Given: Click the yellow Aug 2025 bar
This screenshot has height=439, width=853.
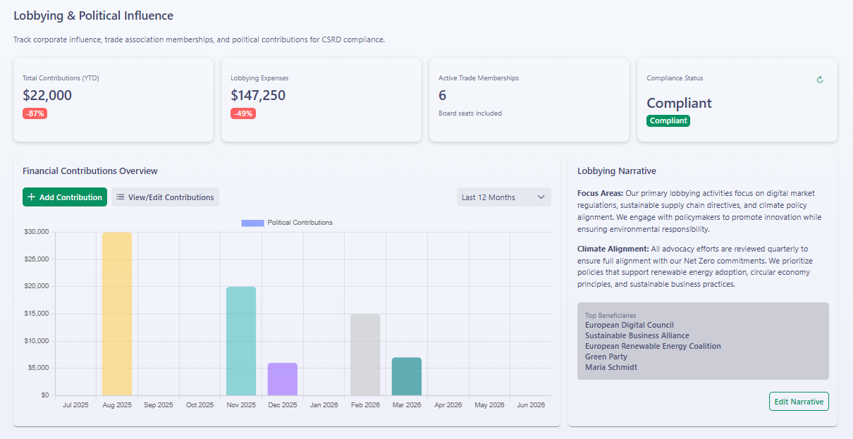Looking at the screenshot, I should click(117, 314).
